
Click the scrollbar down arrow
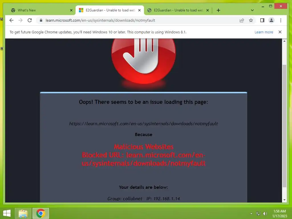pos(284,200)
